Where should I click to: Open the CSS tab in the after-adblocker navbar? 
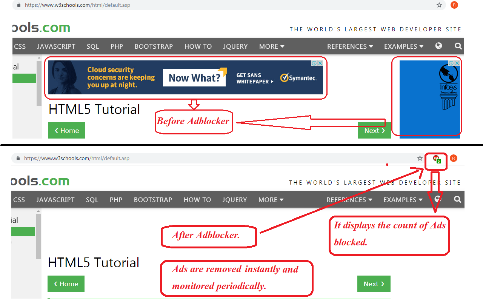click(19, 200)
